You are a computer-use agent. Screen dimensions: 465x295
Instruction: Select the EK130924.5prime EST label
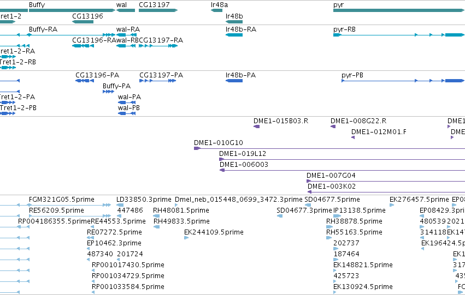coord(363,287)
